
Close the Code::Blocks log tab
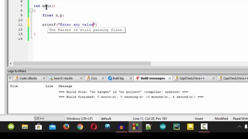pyautogui.click(x=44, y=78)
